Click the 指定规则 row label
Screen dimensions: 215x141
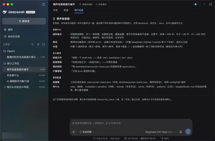click(x=57, y=67)
